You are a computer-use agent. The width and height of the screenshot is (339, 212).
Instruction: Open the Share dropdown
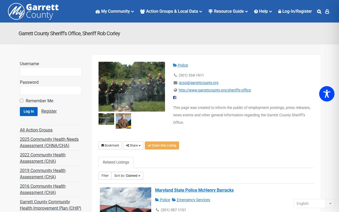point(133,145)
